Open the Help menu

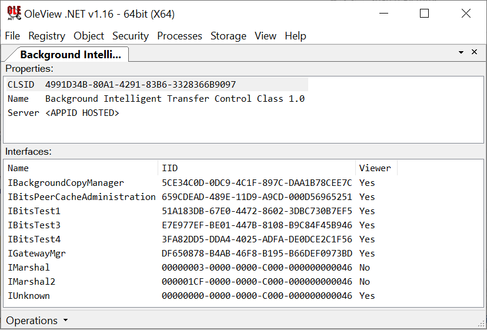pos(295,36)
